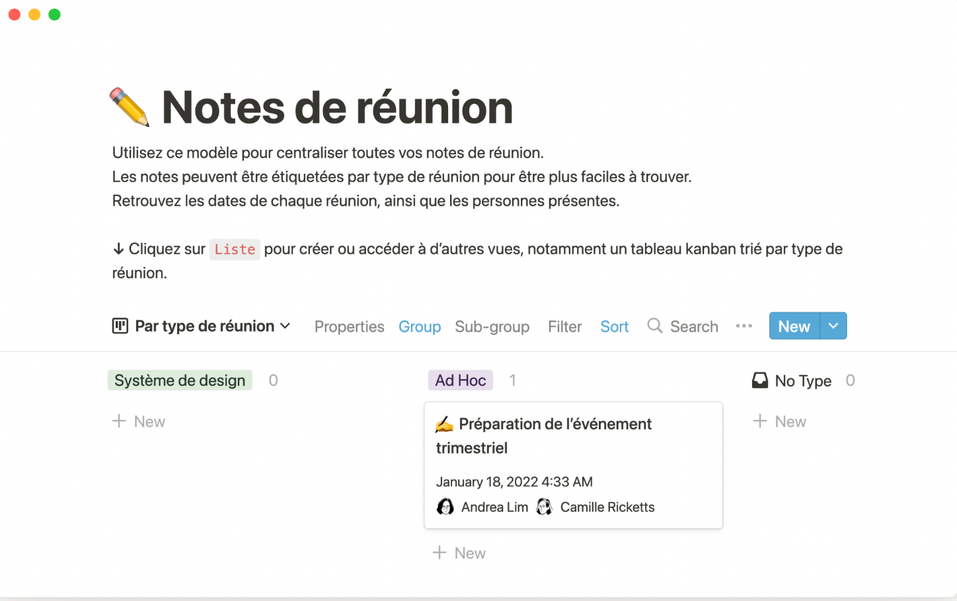957x601 pixels.
Task: Select the board view icon beside view name
Action: point(120,326)
